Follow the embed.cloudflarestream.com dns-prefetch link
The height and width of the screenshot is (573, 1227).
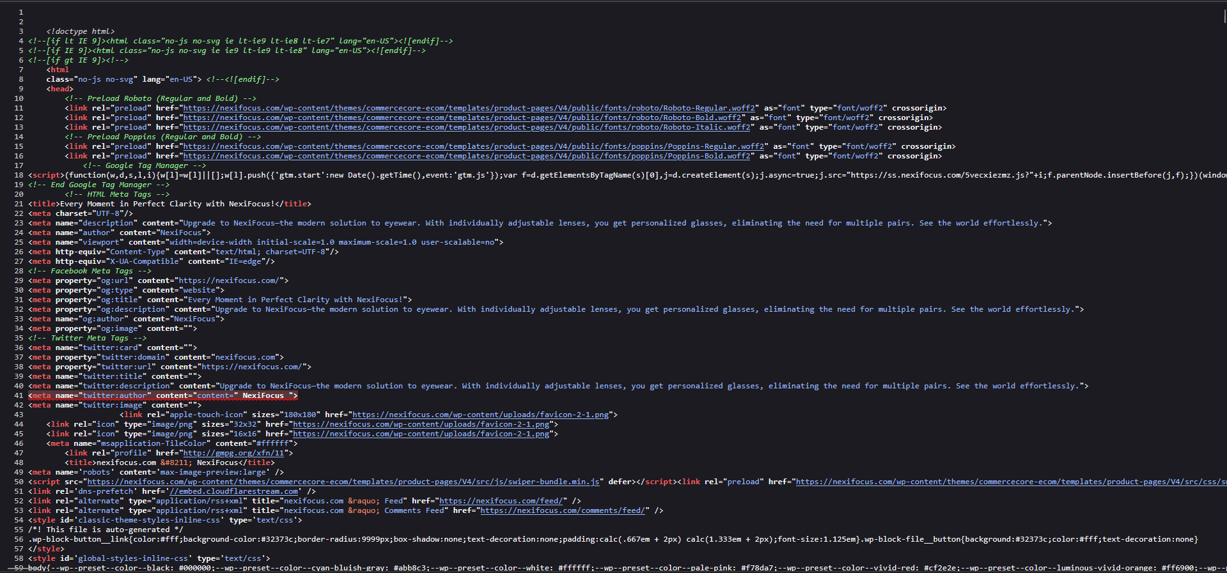233,491
